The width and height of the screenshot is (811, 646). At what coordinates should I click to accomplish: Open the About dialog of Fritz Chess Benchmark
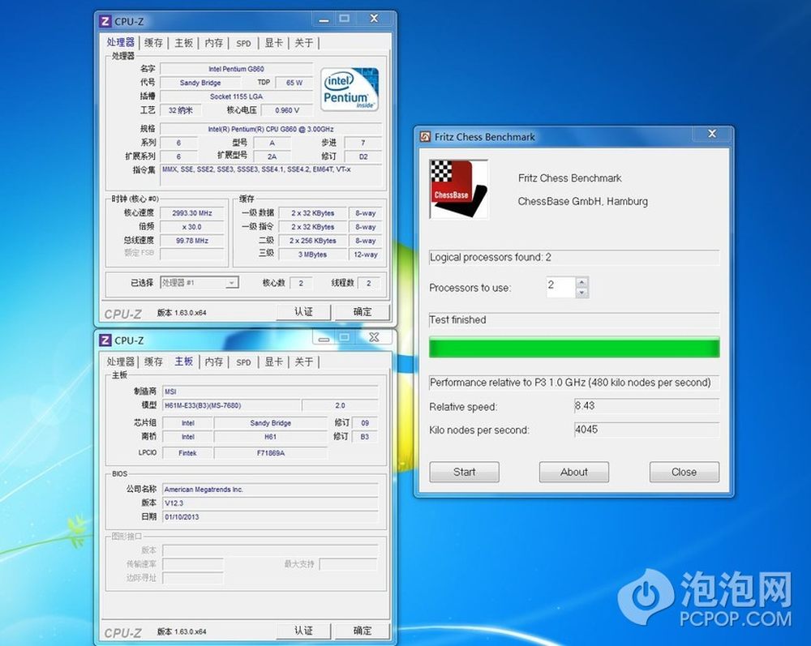click(x=574, y=472)
